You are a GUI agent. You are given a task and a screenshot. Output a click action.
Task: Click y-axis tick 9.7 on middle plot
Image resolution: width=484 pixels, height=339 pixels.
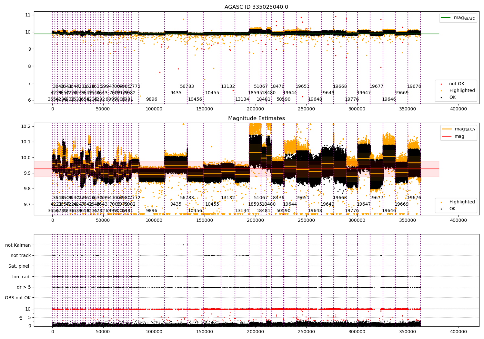click(x=27, y=204)
